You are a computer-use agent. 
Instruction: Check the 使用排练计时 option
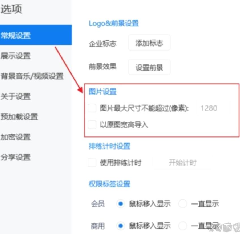coord(92,163)
